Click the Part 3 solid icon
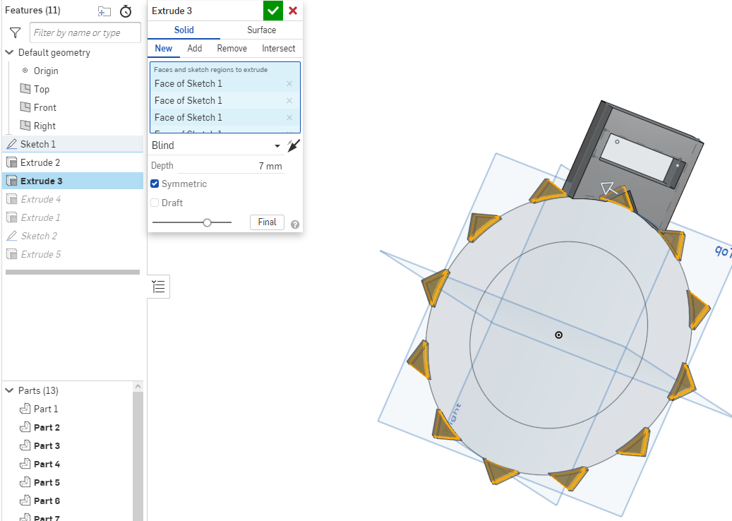 (25, 446)
